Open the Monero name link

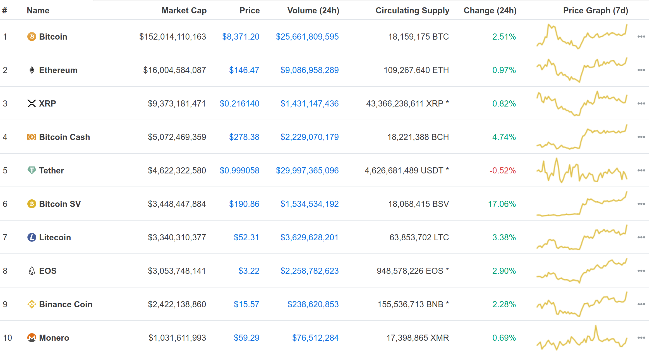coord(54,338)
